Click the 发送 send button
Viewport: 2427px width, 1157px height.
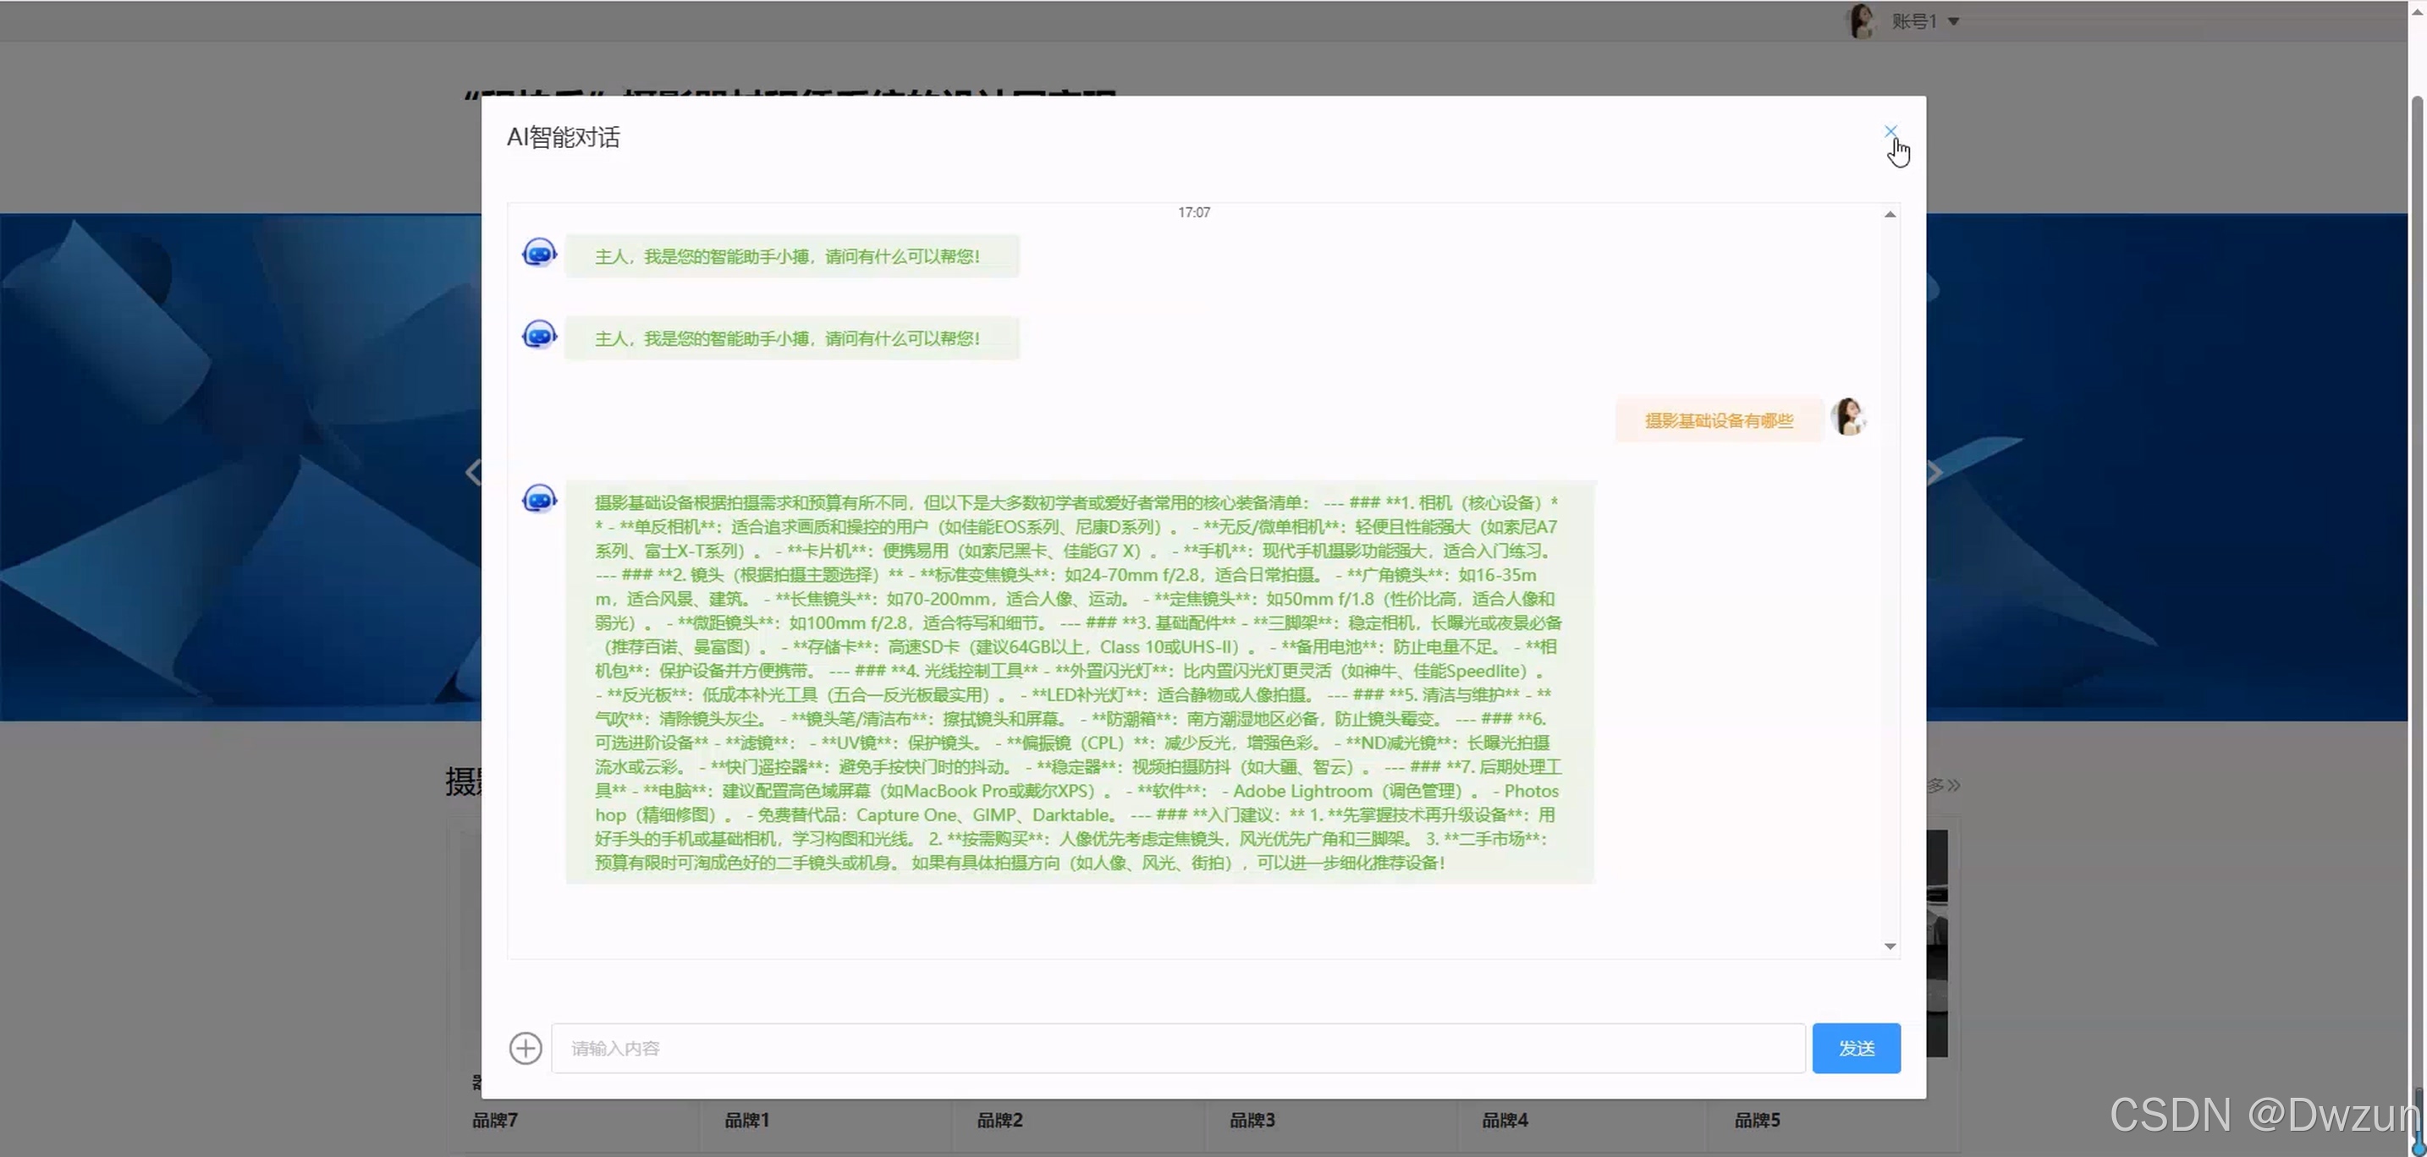tap(1855, 1048)
